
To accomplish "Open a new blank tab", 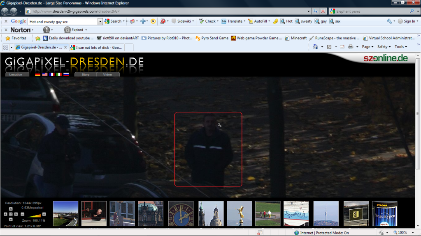I will click(129, 48).
